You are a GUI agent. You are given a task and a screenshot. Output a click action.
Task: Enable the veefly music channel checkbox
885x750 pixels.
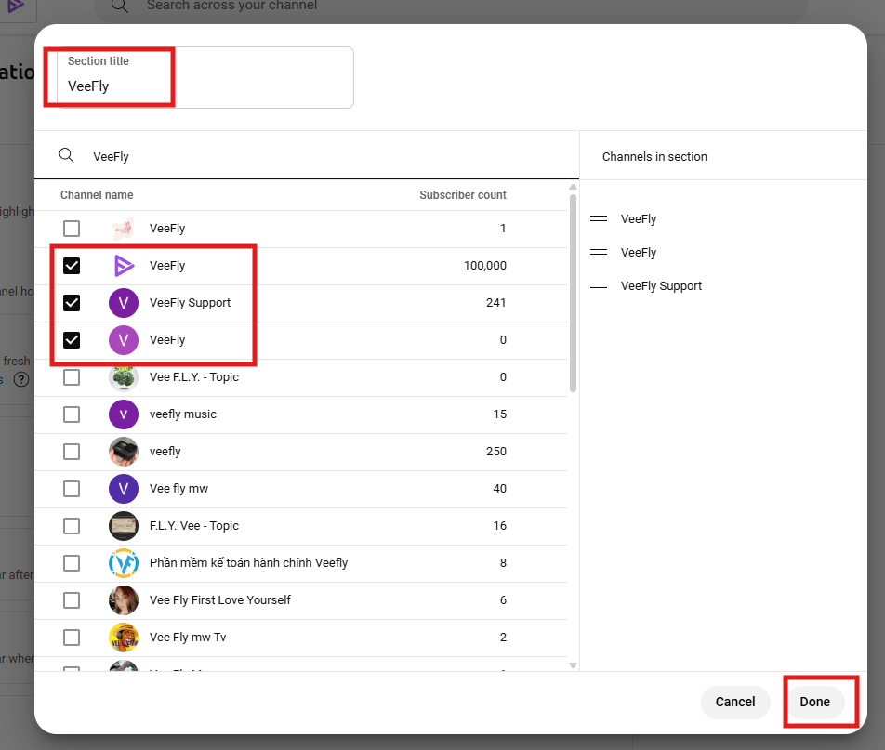pos(72,414)
